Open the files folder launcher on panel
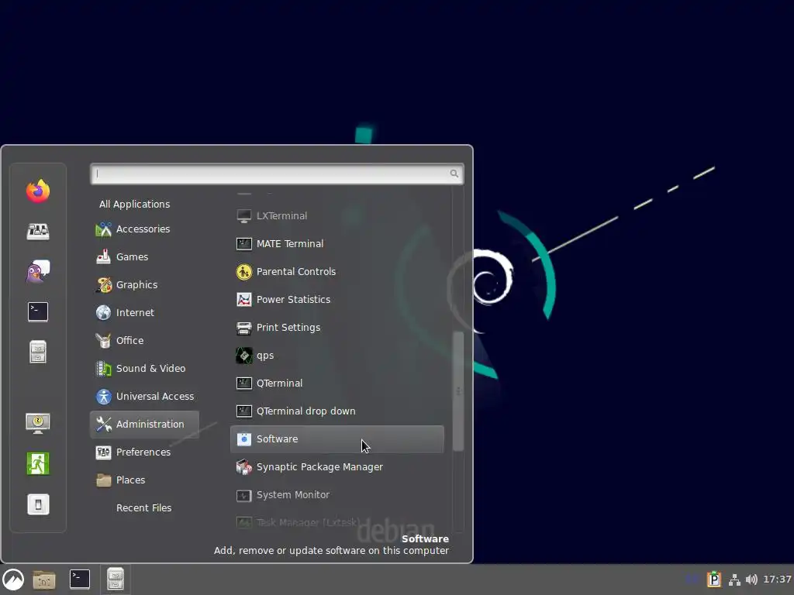 [44, 580]
